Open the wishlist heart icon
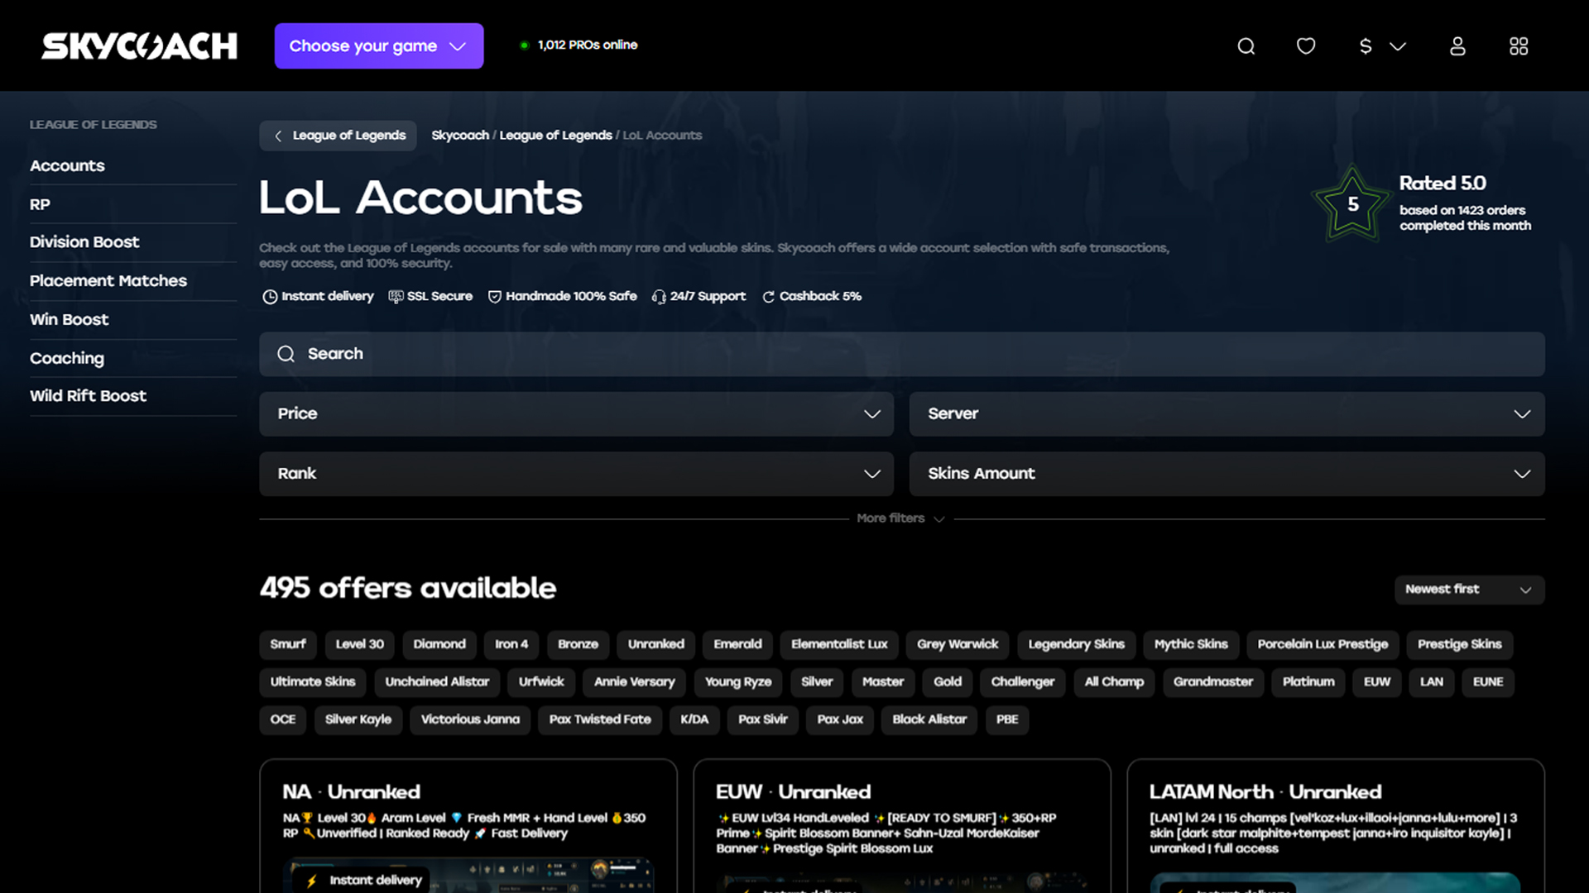Image resolution: width=1589 pixels, height=893 pixels. point(1305,45)
